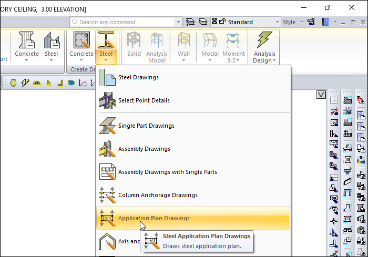Viewport: 368px width, 257px height.
Task: Select Single Part Drawings entry
Action: coord(146,126)
